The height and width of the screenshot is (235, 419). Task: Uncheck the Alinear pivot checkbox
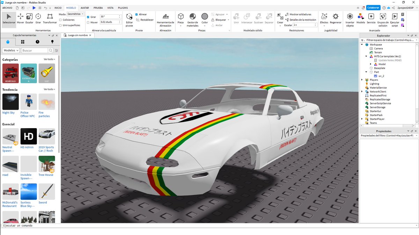pyautogui.click(x=137, y=14)
